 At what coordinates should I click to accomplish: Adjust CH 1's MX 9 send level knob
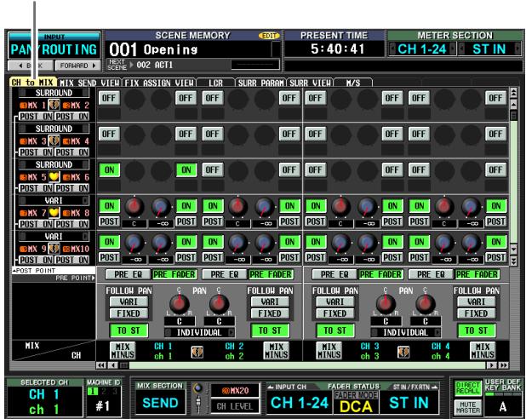(x=134, y=243)
